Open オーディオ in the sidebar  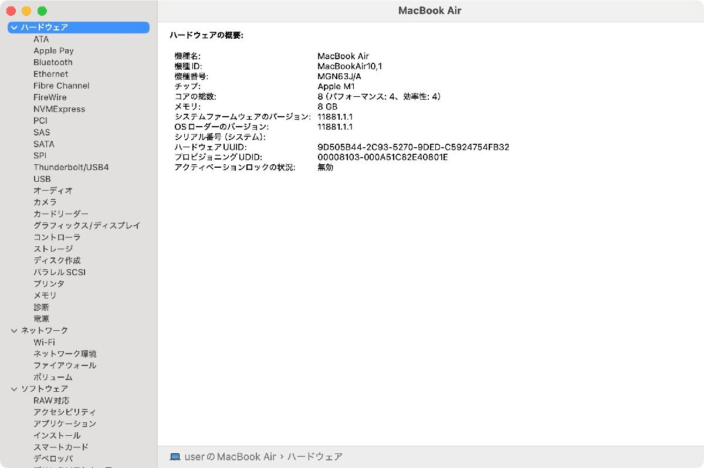point(53,191)
